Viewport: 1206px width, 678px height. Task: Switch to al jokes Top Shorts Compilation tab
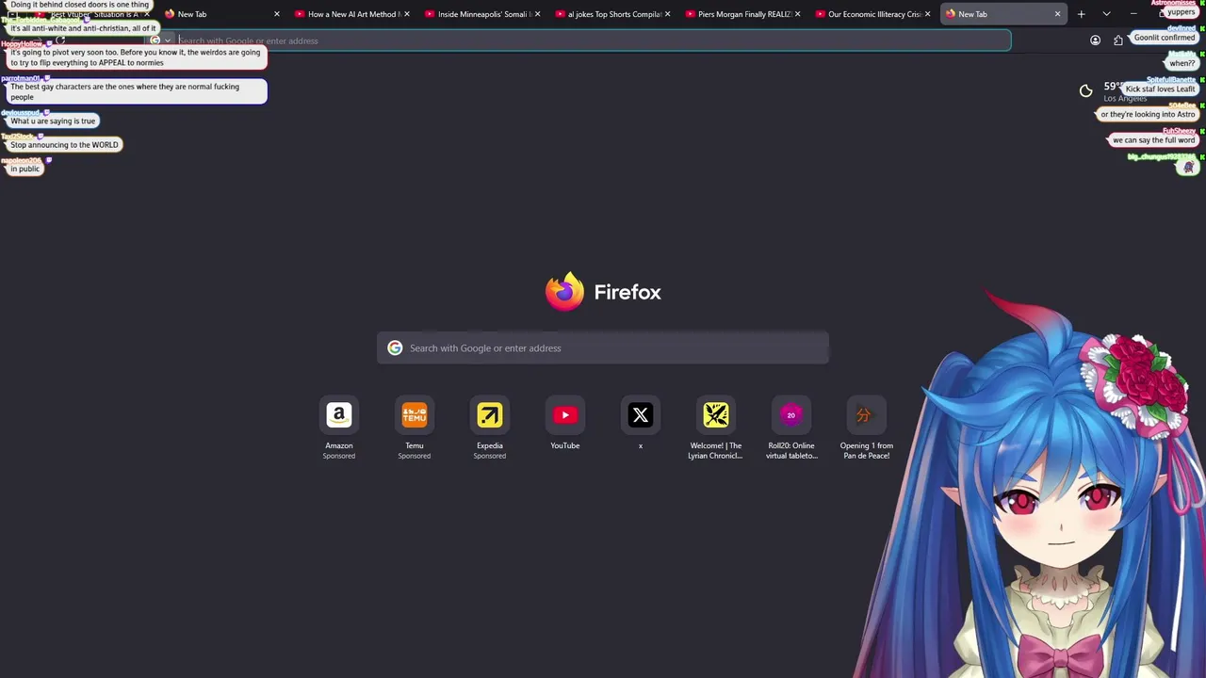(611, 14)
